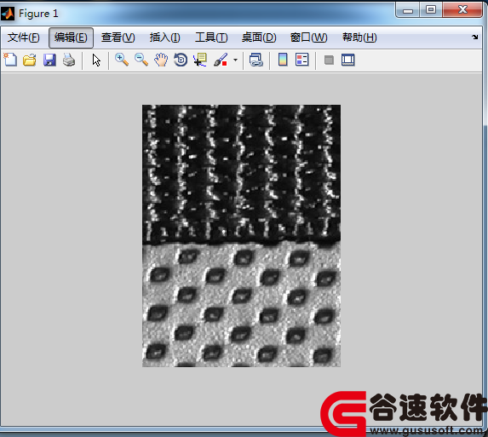Enable the Data Cursor tool
The height and width of the screenshot is (437, 488).
(200, 60)
